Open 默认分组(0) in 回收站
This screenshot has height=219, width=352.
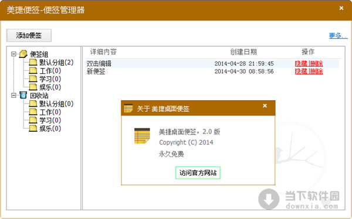coord(56,104)
